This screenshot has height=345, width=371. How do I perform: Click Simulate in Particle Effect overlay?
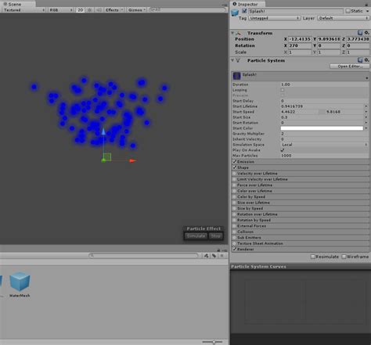tap(196, 236)
